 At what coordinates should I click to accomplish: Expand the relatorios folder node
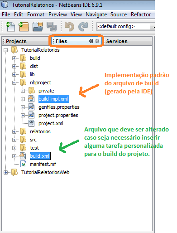pyautogui.click(x=14, y=131)
